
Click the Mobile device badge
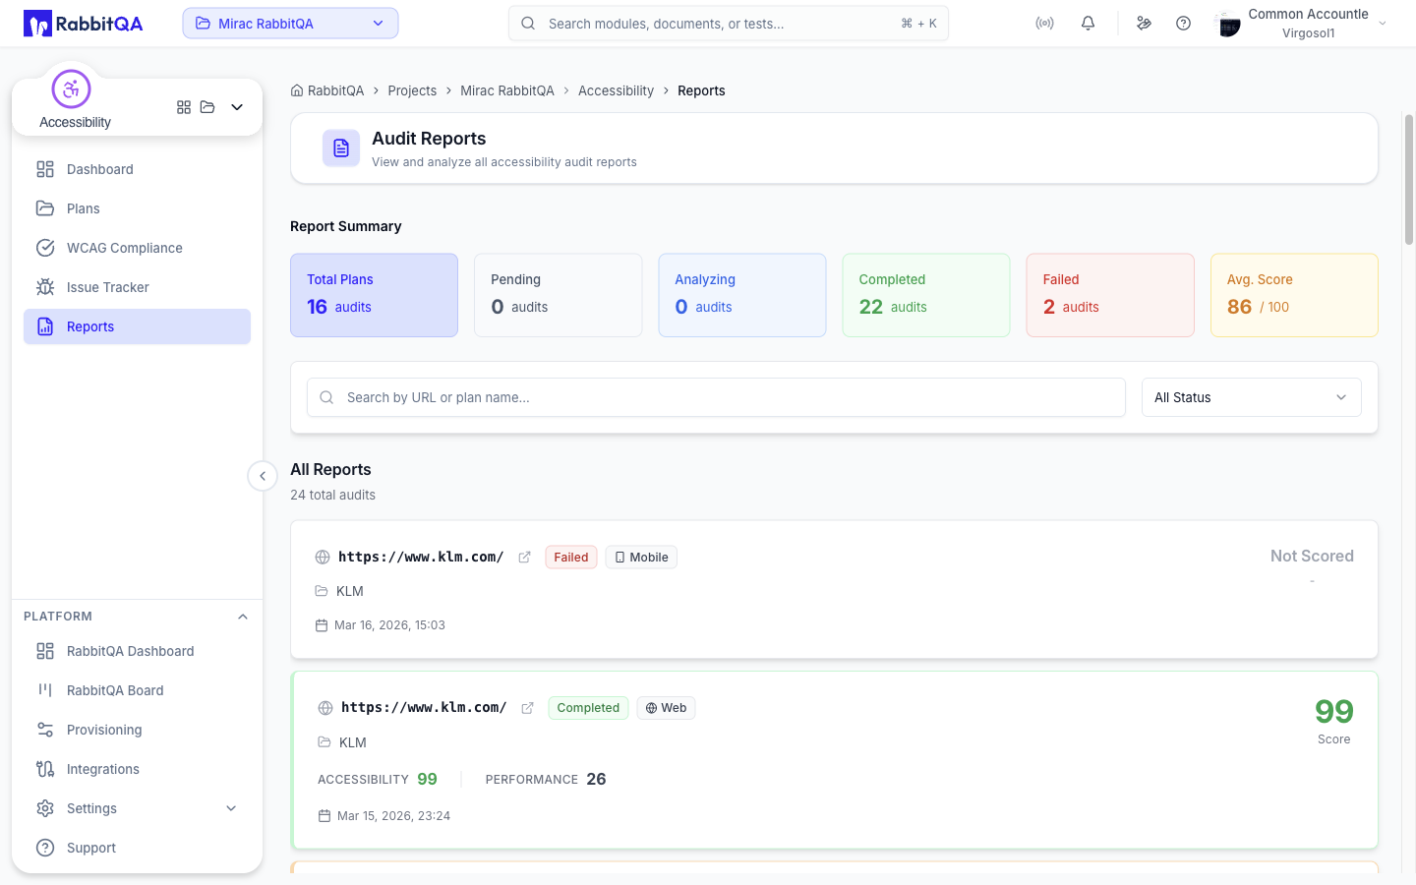(641, 558)
